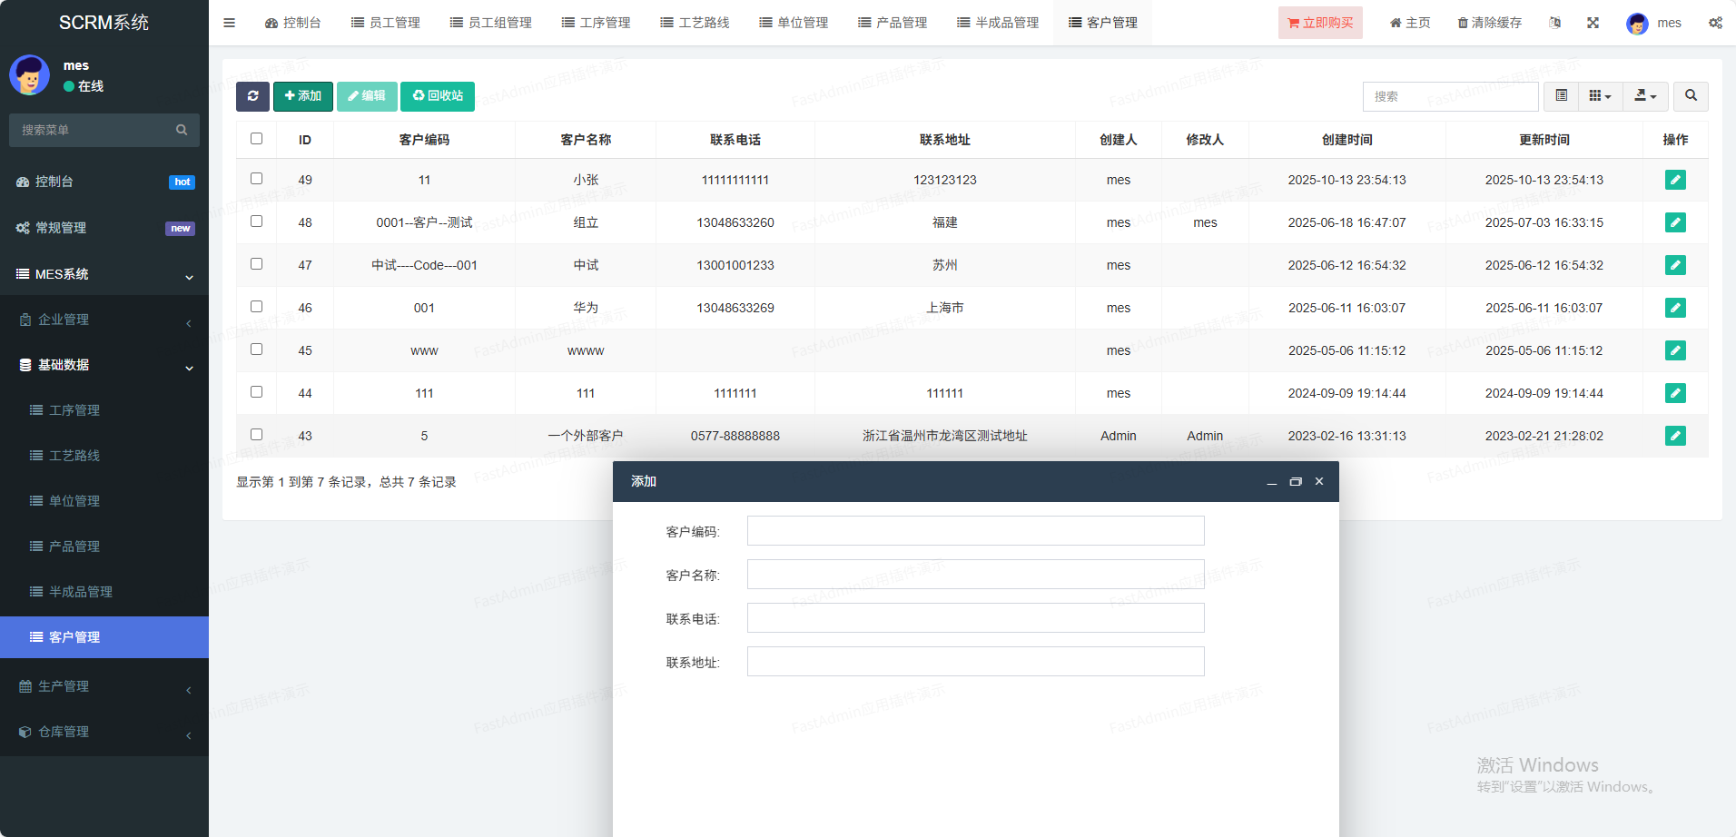The image size is (1736, 837).
Task: Toggle the table view list icon
Action: pyautogui.click(x=1561, y=96)
